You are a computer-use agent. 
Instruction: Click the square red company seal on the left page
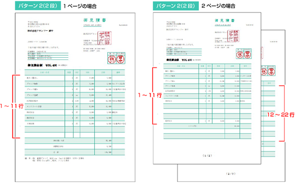pos(105,38)
